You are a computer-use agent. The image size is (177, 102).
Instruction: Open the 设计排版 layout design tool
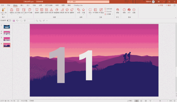click(x=18, y=11)
